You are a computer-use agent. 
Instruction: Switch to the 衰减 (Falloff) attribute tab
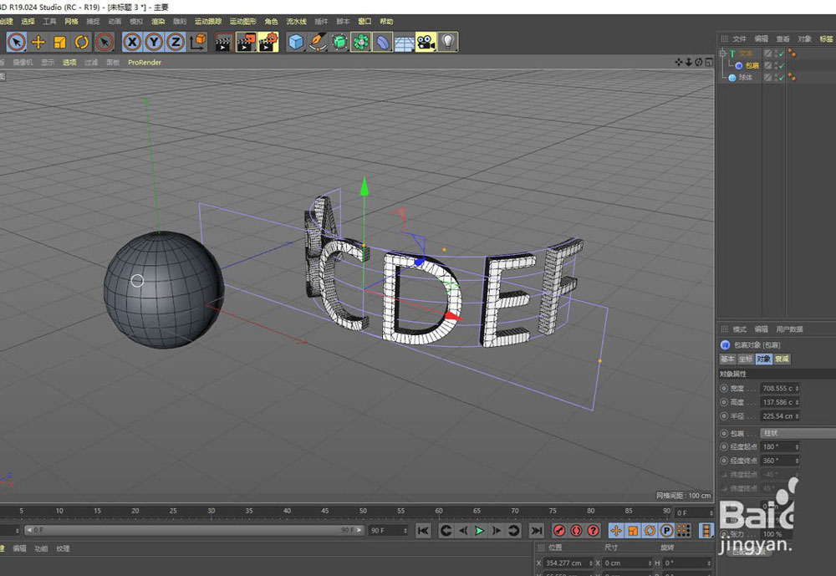pyautogui.click(x=782, y=359)
